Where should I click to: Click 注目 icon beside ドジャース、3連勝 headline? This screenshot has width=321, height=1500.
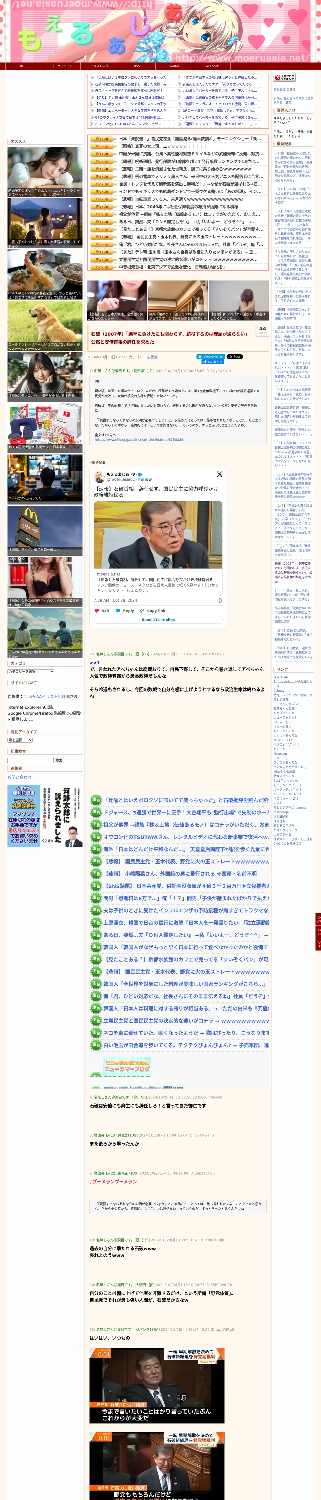tap(96, 812)
